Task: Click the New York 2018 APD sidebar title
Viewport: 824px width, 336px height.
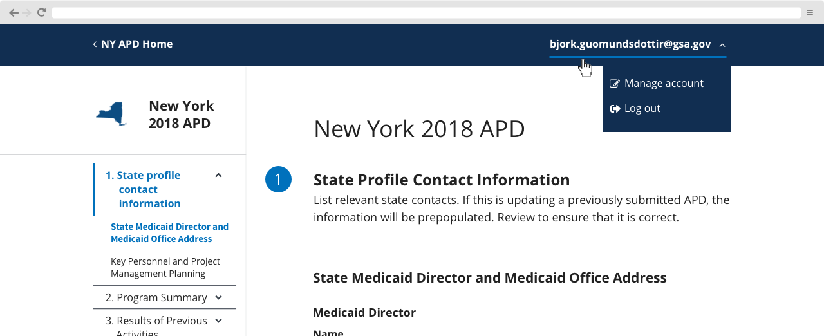Action: point(181,114)
